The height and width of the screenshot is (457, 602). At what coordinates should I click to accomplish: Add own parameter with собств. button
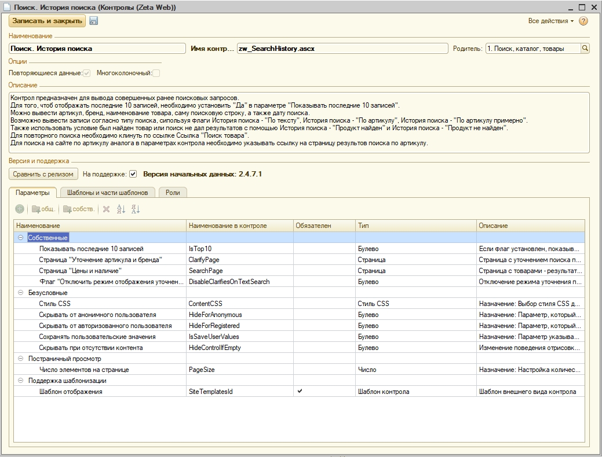(79, 209)
